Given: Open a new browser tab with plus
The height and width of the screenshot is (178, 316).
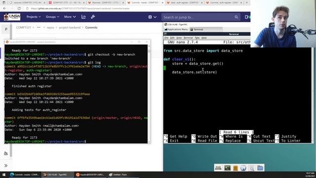Looking at the screenshot, I should tap(247, 2).
